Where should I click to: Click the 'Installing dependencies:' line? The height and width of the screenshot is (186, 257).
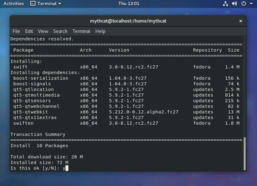[45, 73]
